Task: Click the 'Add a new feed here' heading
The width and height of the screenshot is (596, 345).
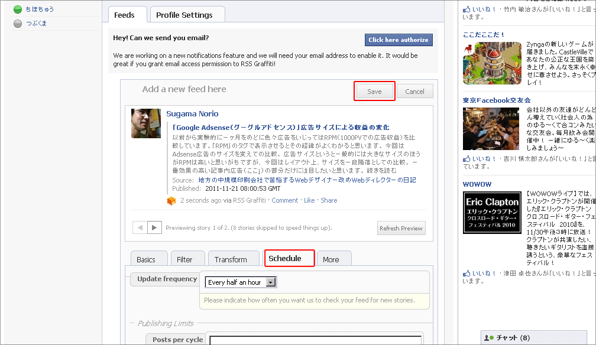Action: point(184,89)
